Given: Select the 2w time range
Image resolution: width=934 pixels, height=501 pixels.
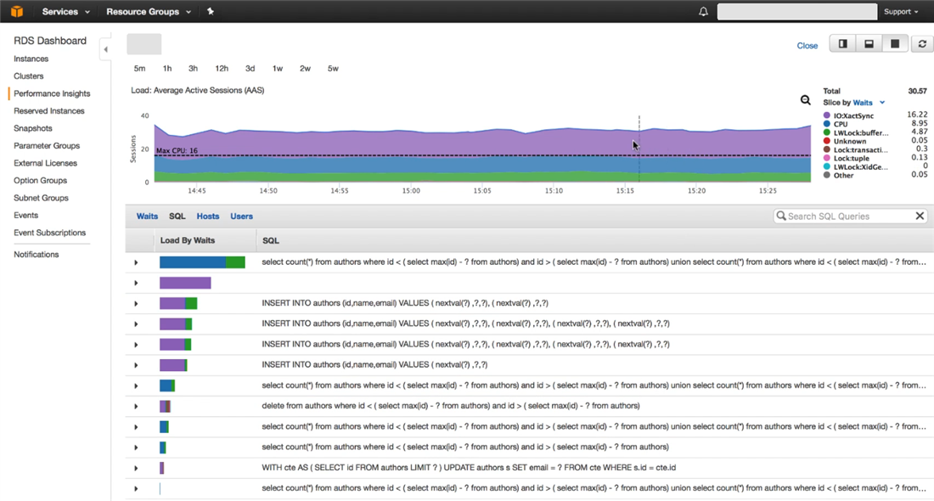Looking at the screenshot, I should point(305,69).
